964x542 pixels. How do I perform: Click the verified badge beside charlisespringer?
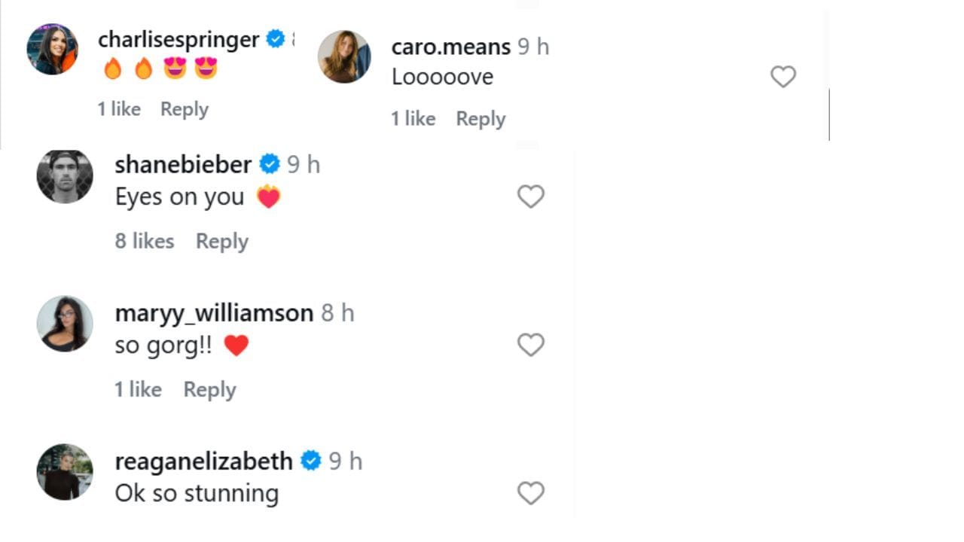click(273, 39)
